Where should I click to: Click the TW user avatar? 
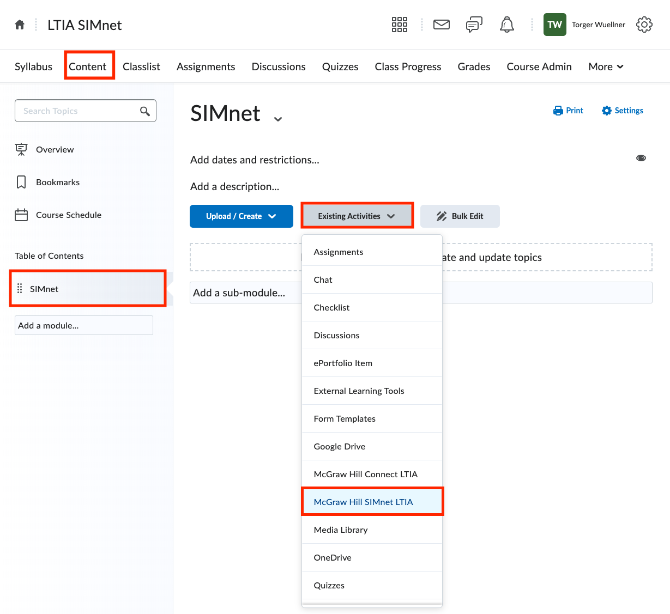[x=555, y=25]
